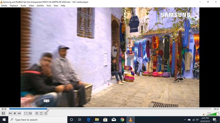This screenshot has height=123, width=220.
Task: Open the View menu
Action: pos(56,6)
